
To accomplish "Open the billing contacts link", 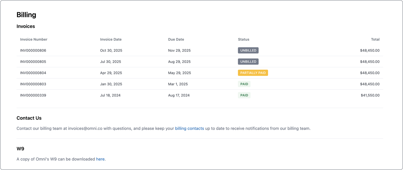I will [x=189, y=128].
